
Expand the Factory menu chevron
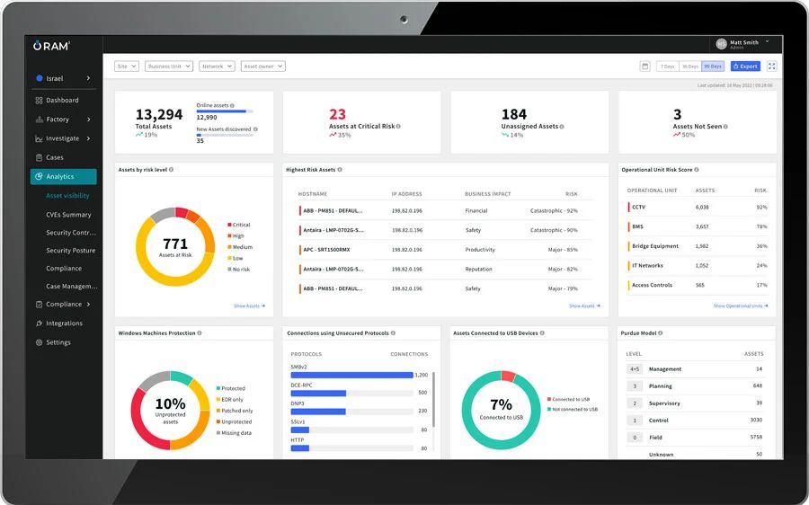pos(88,120)
